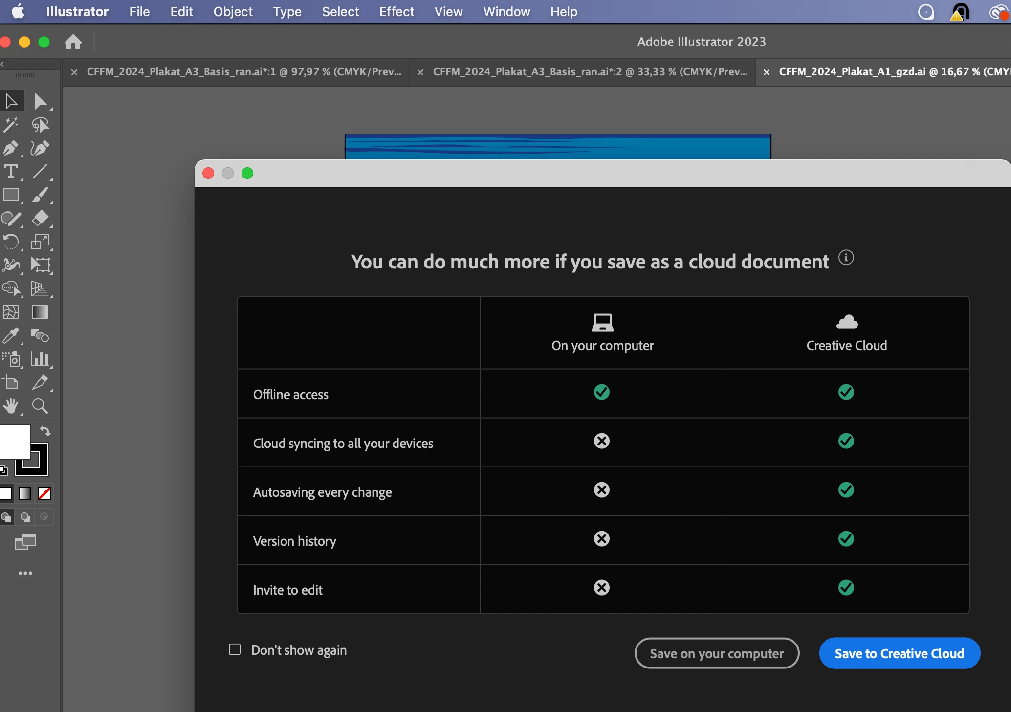Select the Pen tool

point(11,148)
